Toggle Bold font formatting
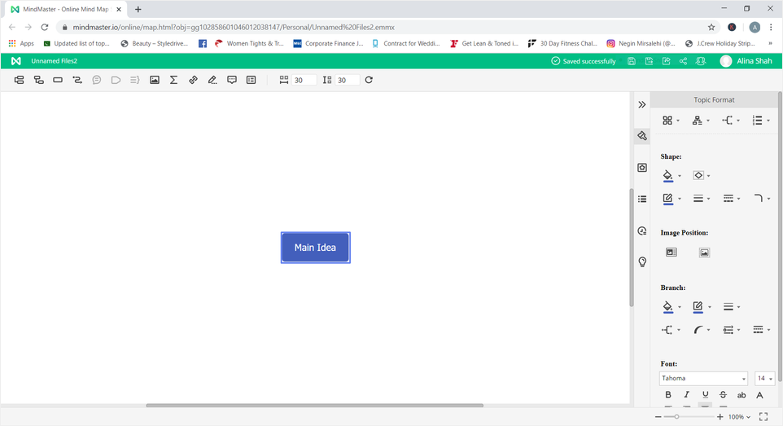The image size is (783, 426). [x=668, y=395]
